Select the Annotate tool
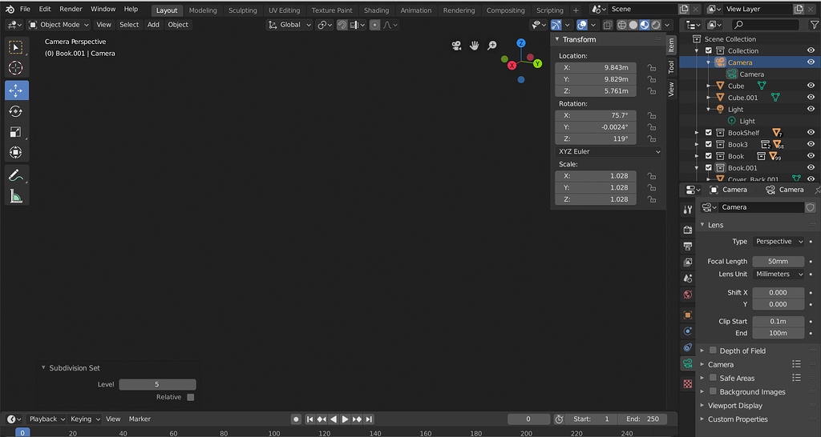This screenshot has height=437, width=821. pyautogui.click(x=16, y=175)
